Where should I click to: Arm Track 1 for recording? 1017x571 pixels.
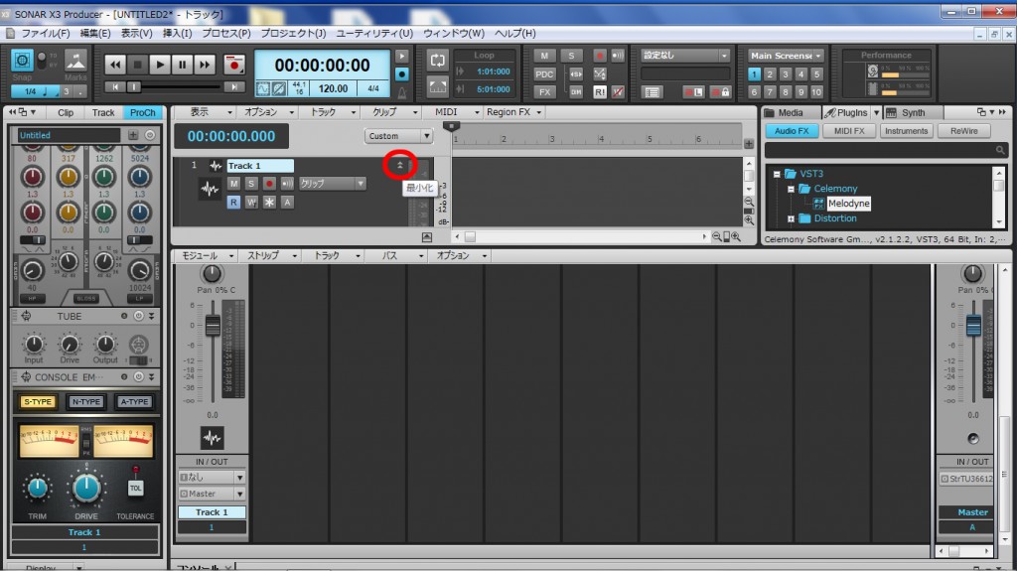pos(269,184)
